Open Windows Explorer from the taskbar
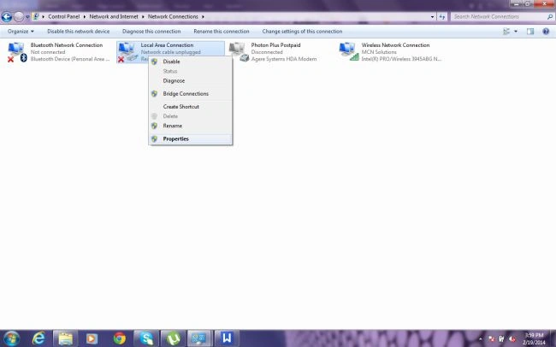 [66, 338]
